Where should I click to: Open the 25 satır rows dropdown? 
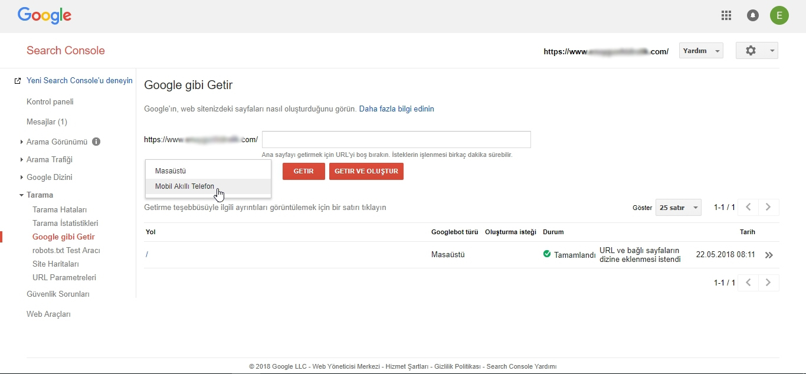click(x=679, y=208)
